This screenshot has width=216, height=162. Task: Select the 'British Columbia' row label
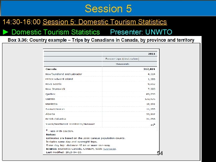(56, 119)
